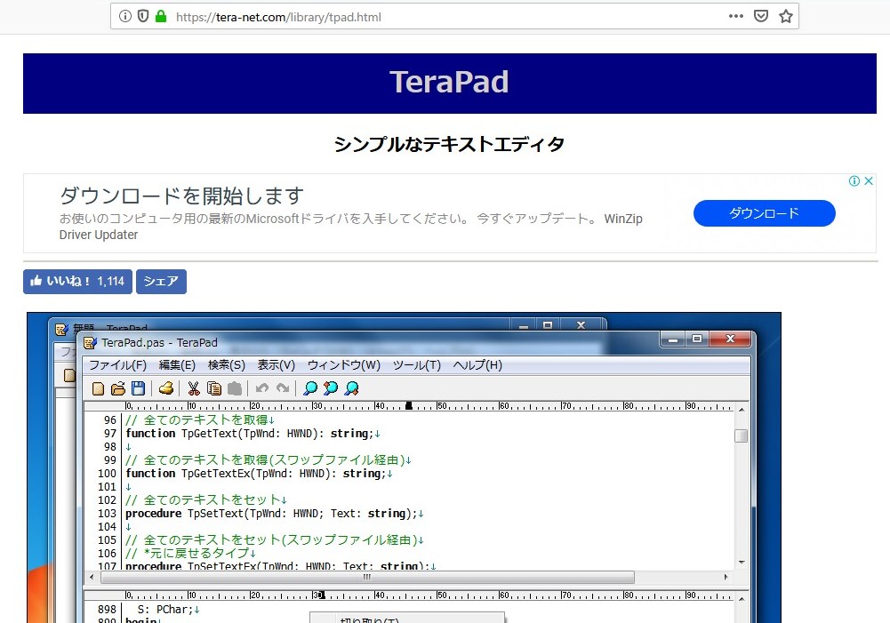Click the シェア share button
The height and width of the screenshot is (623, 890).
coord(161,282)
